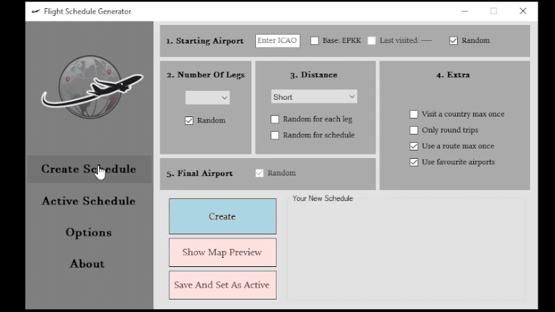Enable Random for each leg
Viewport: 555px width, 312px height.
click(275, 119)
